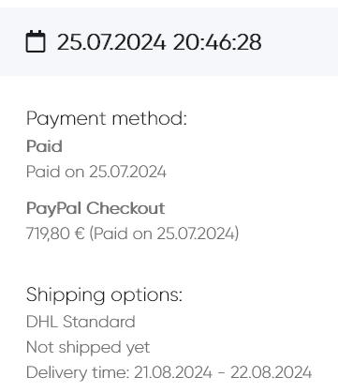Screen dimensions: 338x392
Task: Click the word Standard in shipping name
Action: 99,322
